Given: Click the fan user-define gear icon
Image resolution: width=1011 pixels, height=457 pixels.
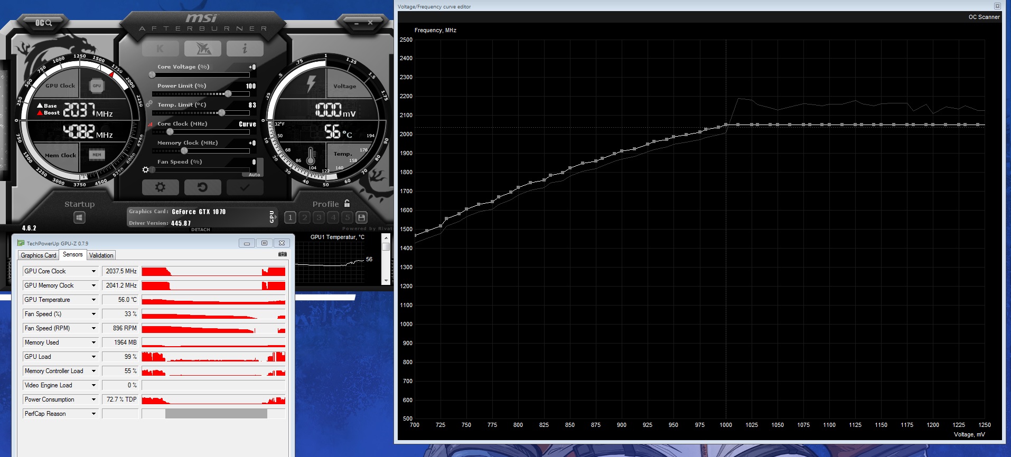Looking at the screenshot, I should click(145, 170).
